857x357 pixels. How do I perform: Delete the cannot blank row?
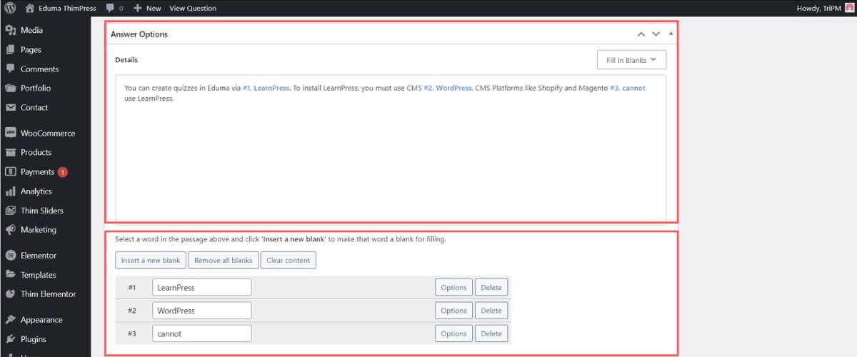tap(491, 333)
